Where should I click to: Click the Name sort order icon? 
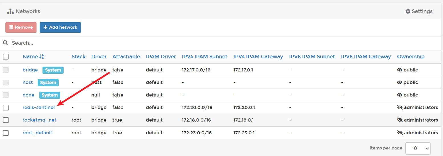[42, 57]
